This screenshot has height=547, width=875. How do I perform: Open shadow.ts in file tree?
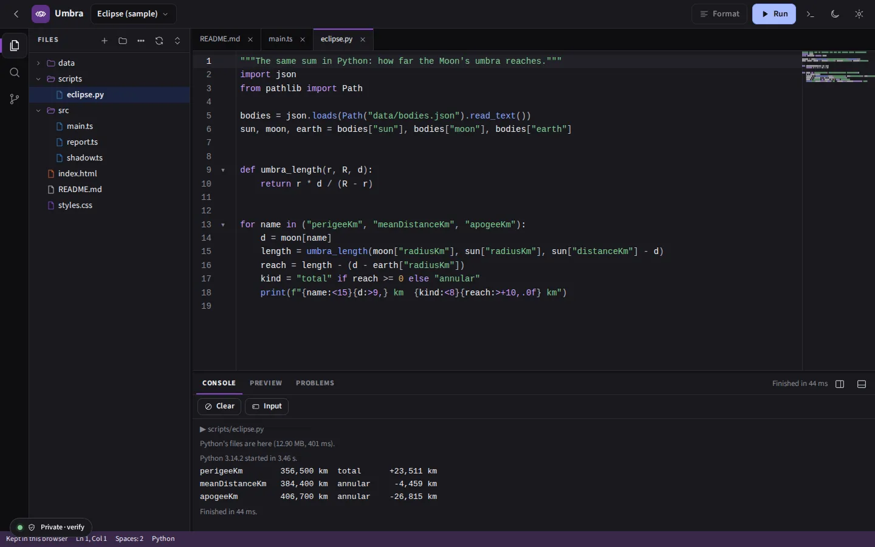(x=109, y=158)
